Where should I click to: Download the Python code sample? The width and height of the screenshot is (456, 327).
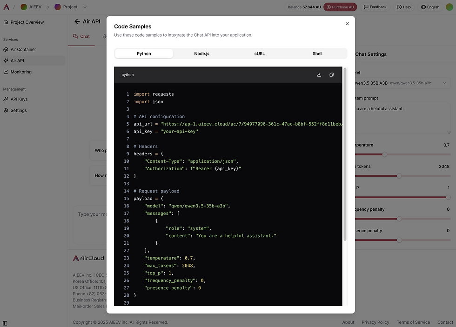tap(319, 75)
